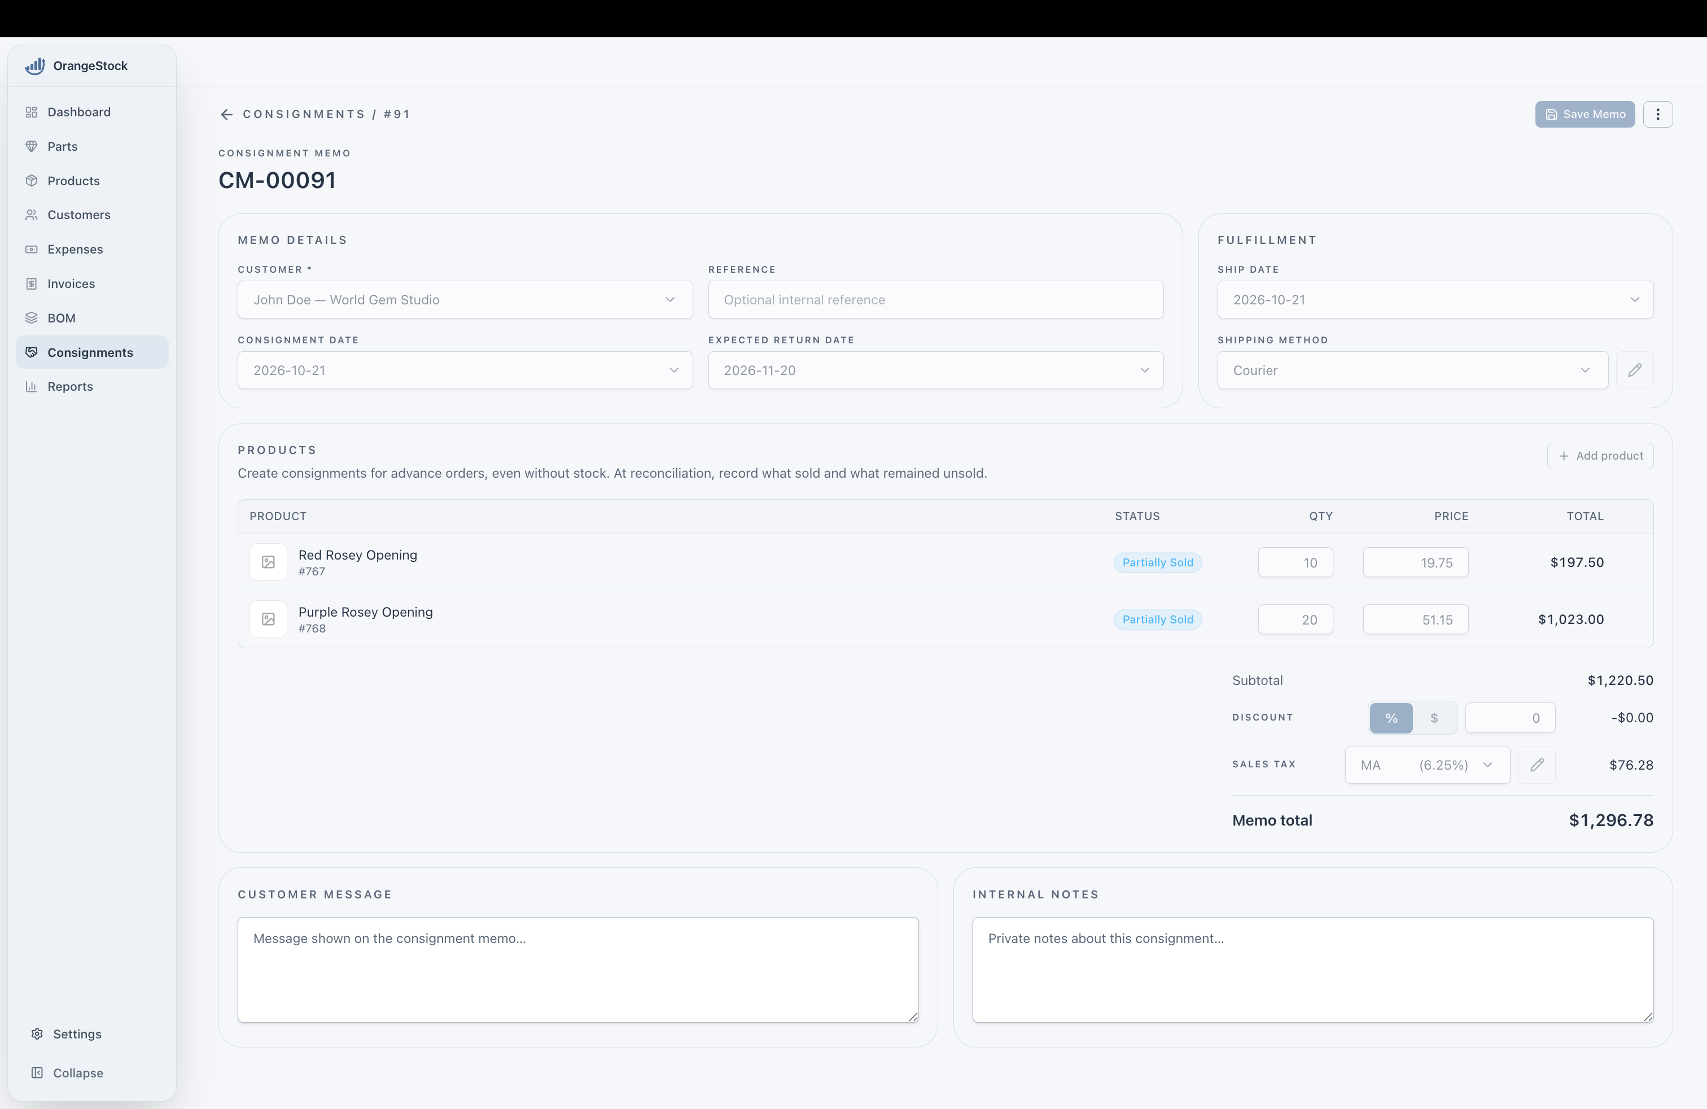This screenshot has width=1707, height=1109.
Task: Click the Red Rosey Opening quantity field
Action: [1295, 562]
